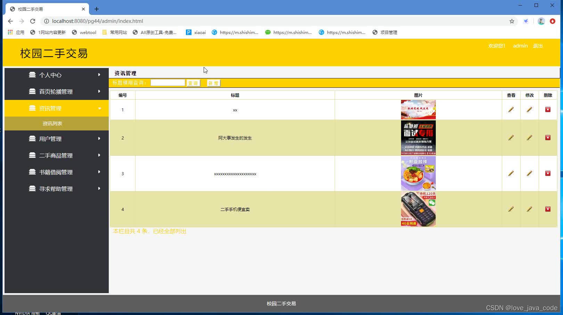Viewport: 563px width, 315px height.
Task: Delete the row 3 news entry
Action: pyautogui.click(x=548, y=173)
